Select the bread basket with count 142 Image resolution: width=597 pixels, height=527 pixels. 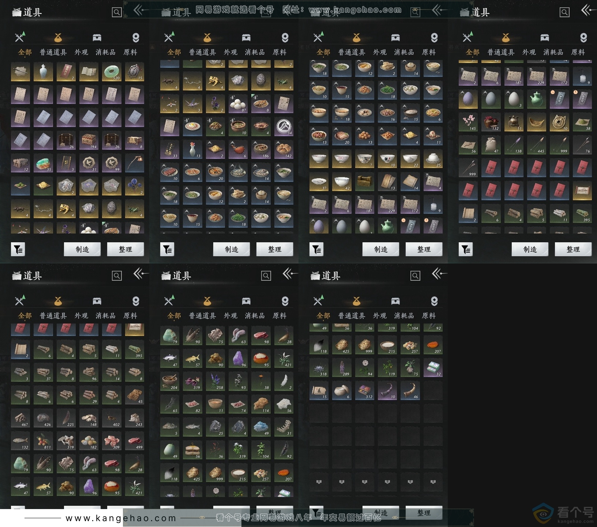pos(284,150)
